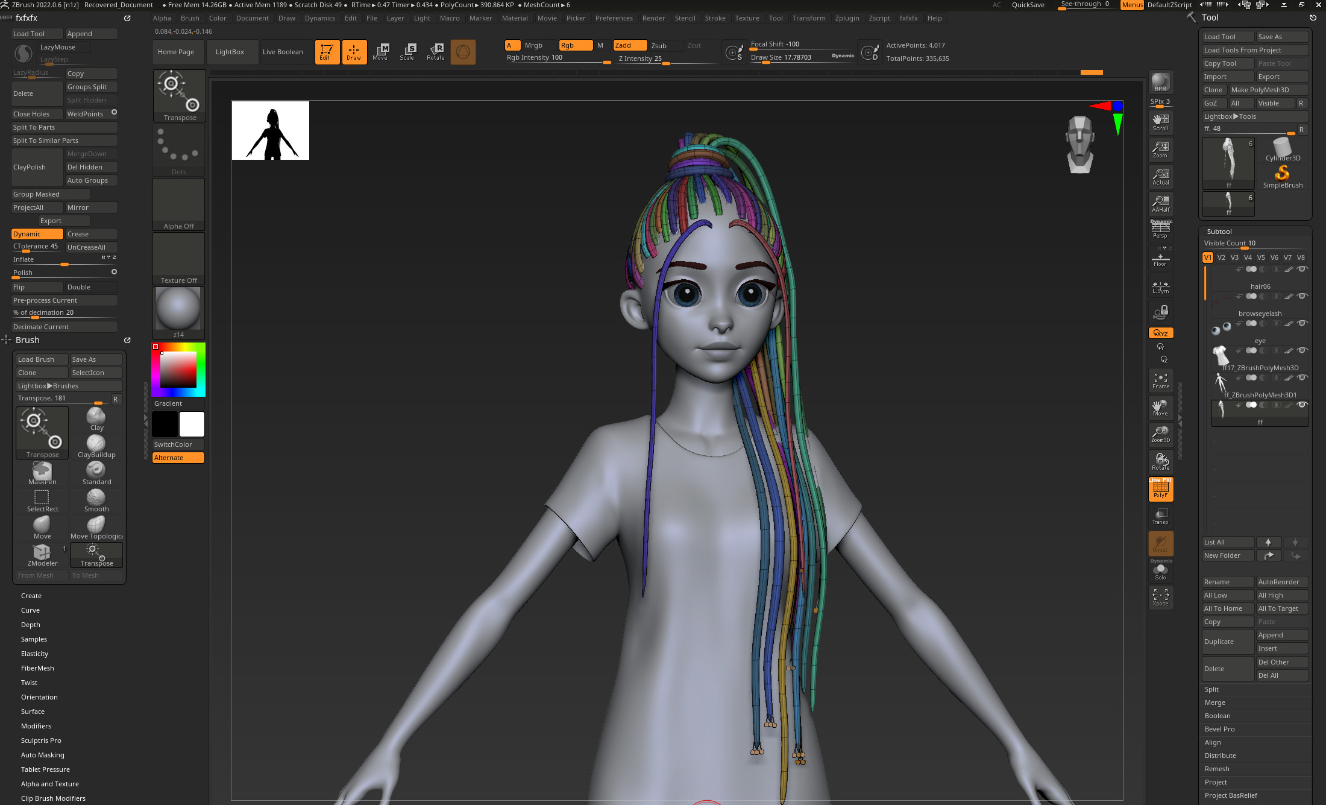Click the white secondary color swatch
The height and width of the screenshot is (805, 1326).
pos(192,424)
